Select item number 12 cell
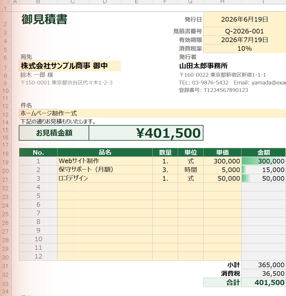The height and width of the screenshot is (296, 286). pyautogui.click(x=38, y=256)
